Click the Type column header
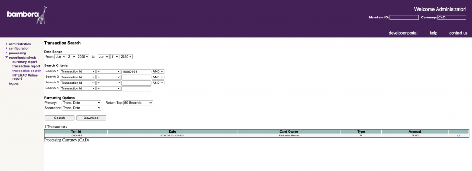 click(361, 131)
